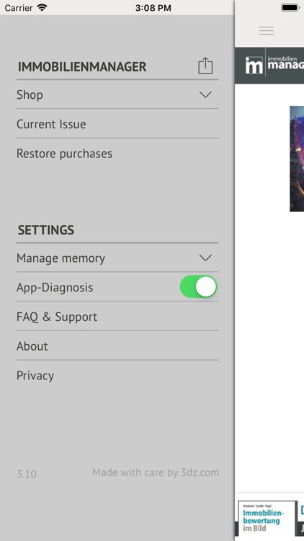This screenshot has height=541, width=304.
Task: Expand the Manage memory chevron
Action: [205, 258]
